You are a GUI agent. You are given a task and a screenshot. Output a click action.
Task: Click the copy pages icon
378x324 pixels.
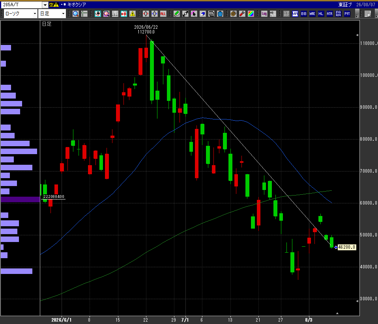pos(211,14)
